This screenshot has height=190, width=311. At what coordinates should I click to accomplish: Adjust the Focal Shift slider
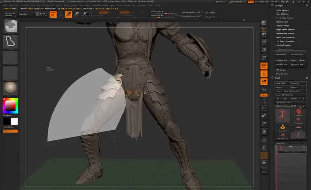(x=166, y=12)
